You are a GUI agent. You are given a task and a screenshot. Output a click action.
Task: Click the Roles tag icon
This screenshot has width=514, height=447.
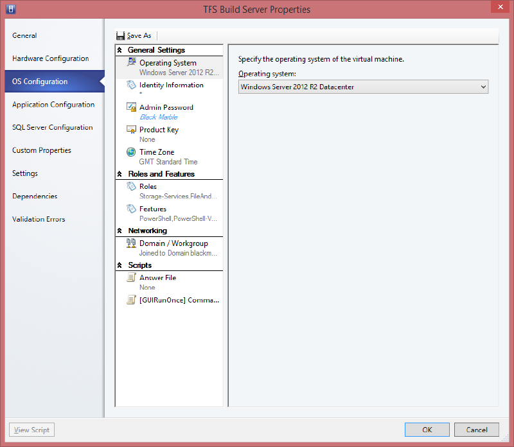click(131, 186)
